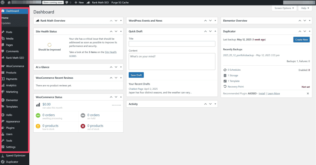316x165 pixels.
Task: Collapse the WooCommerce Status widget
Action: click(121, 97)
